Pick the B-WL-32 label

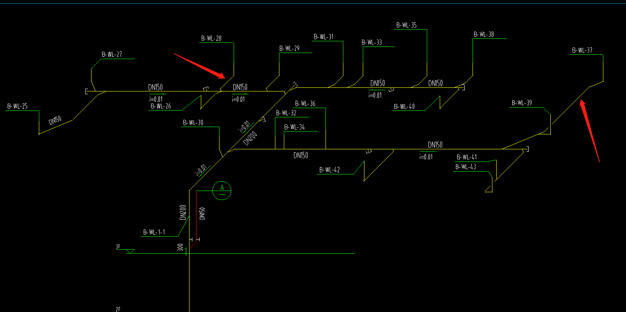click(286, 113)
